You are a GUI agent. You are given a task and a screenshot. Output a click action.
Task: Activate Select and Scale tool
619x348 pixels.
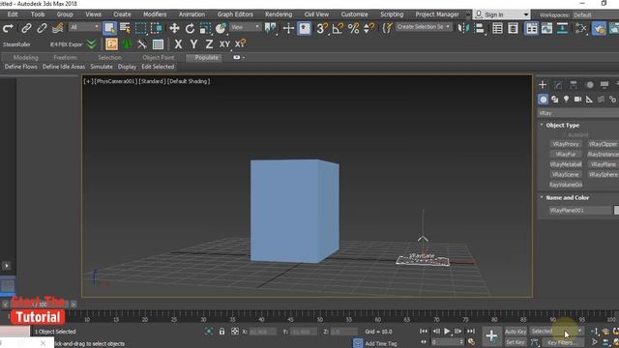click(x=205, y=28)
